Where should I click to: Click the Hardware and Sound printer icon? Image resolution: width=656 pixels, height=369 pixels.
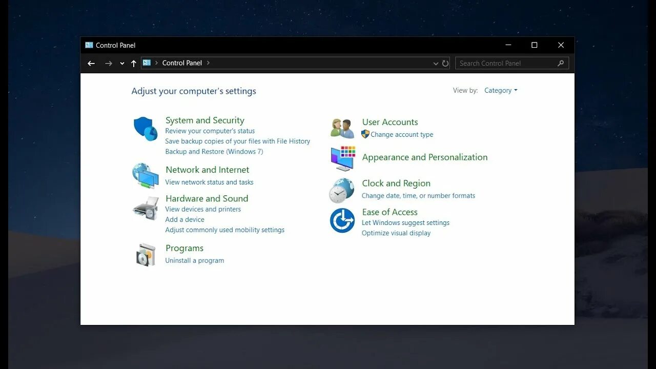[x=146, y=208]
